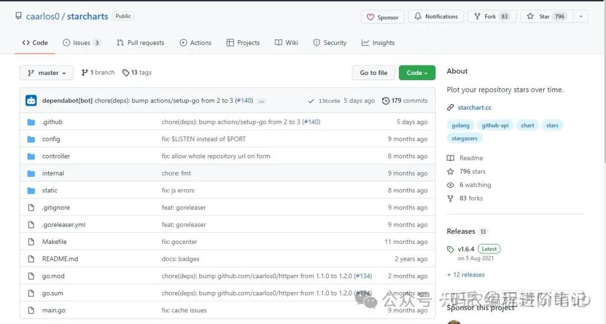The image size is (606, 324).
Task: Switch to the Code tab
Action: [x=35, y=43]
